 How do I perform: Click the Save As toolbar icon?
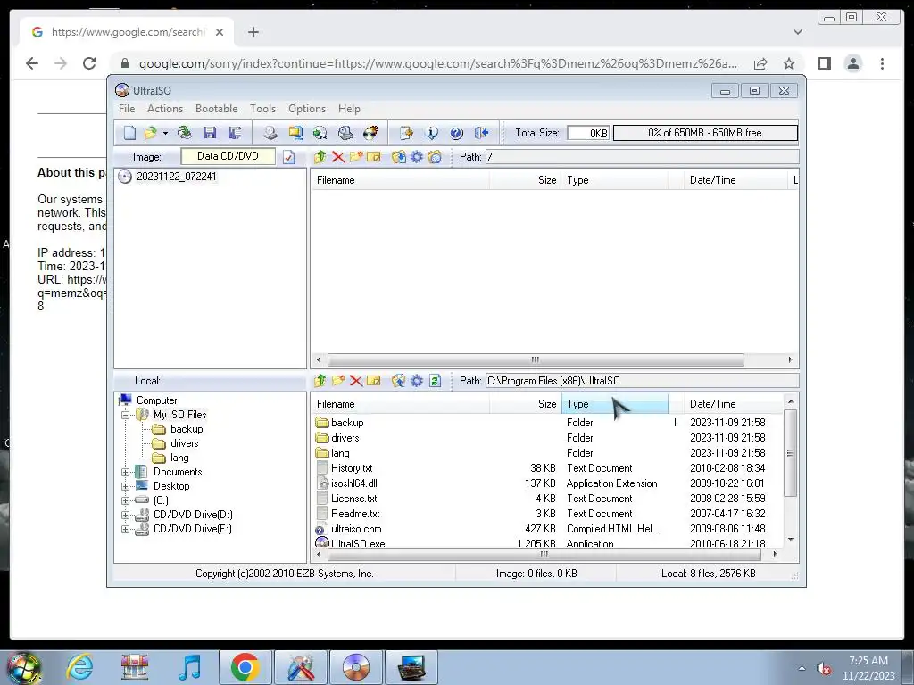tap(235, 133)
